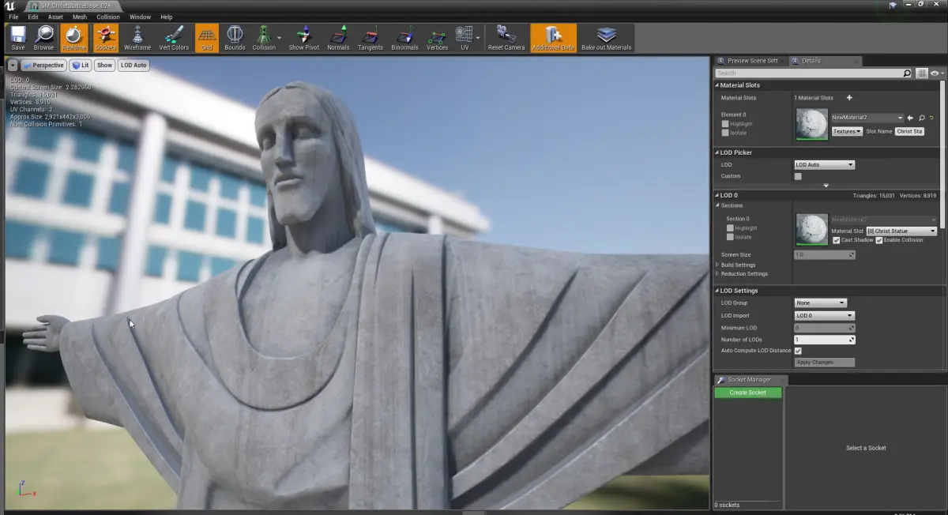Check Highlight for Element 0

[x=725, y=124]
